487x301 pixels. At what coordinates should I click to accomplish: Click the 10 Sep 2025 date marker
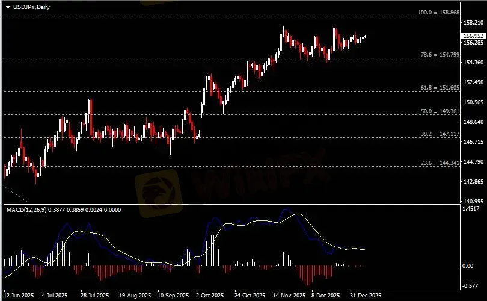click(173, 296)
